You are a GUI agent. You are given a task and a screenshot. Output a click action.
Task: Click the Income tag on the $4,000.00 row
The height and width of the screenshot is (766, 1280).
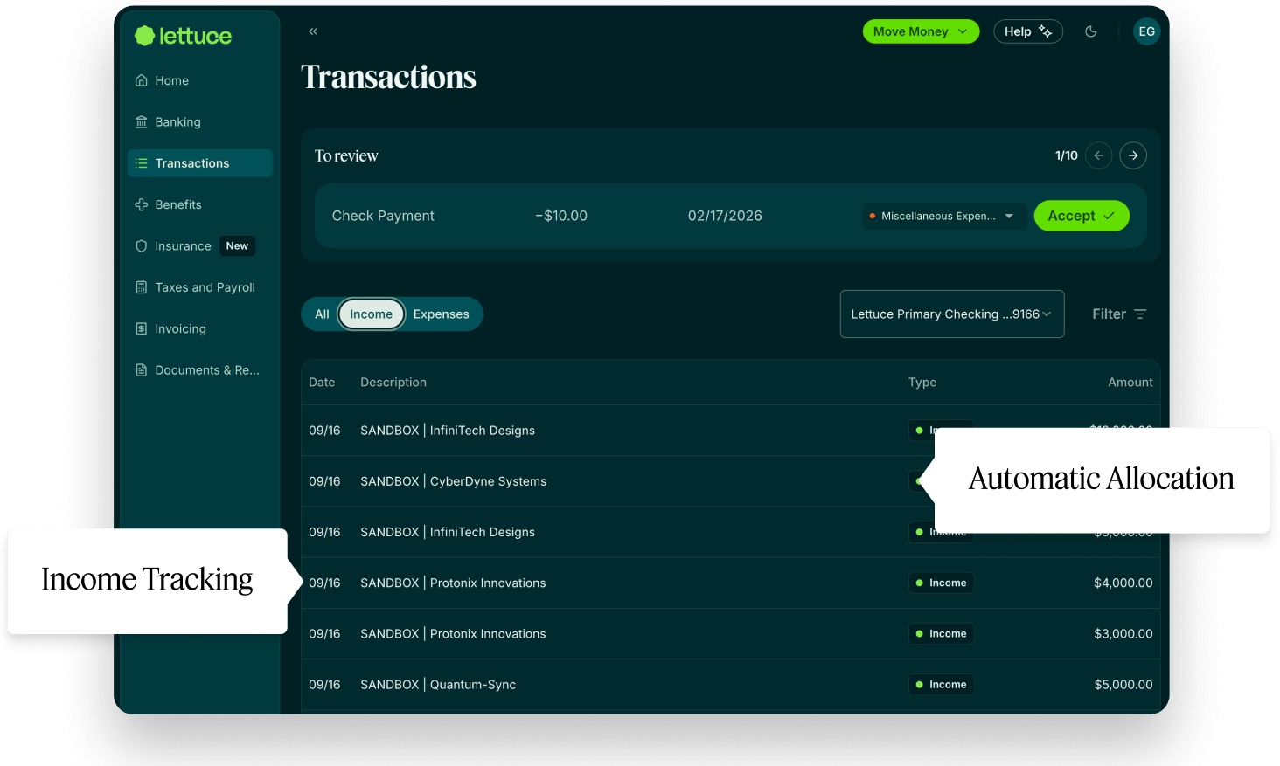pyautogui.click(x=941, y=583)
